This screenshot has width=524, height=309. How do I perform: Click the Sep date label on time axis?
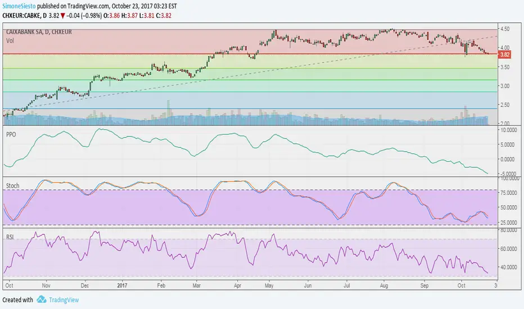coord(424,285)
